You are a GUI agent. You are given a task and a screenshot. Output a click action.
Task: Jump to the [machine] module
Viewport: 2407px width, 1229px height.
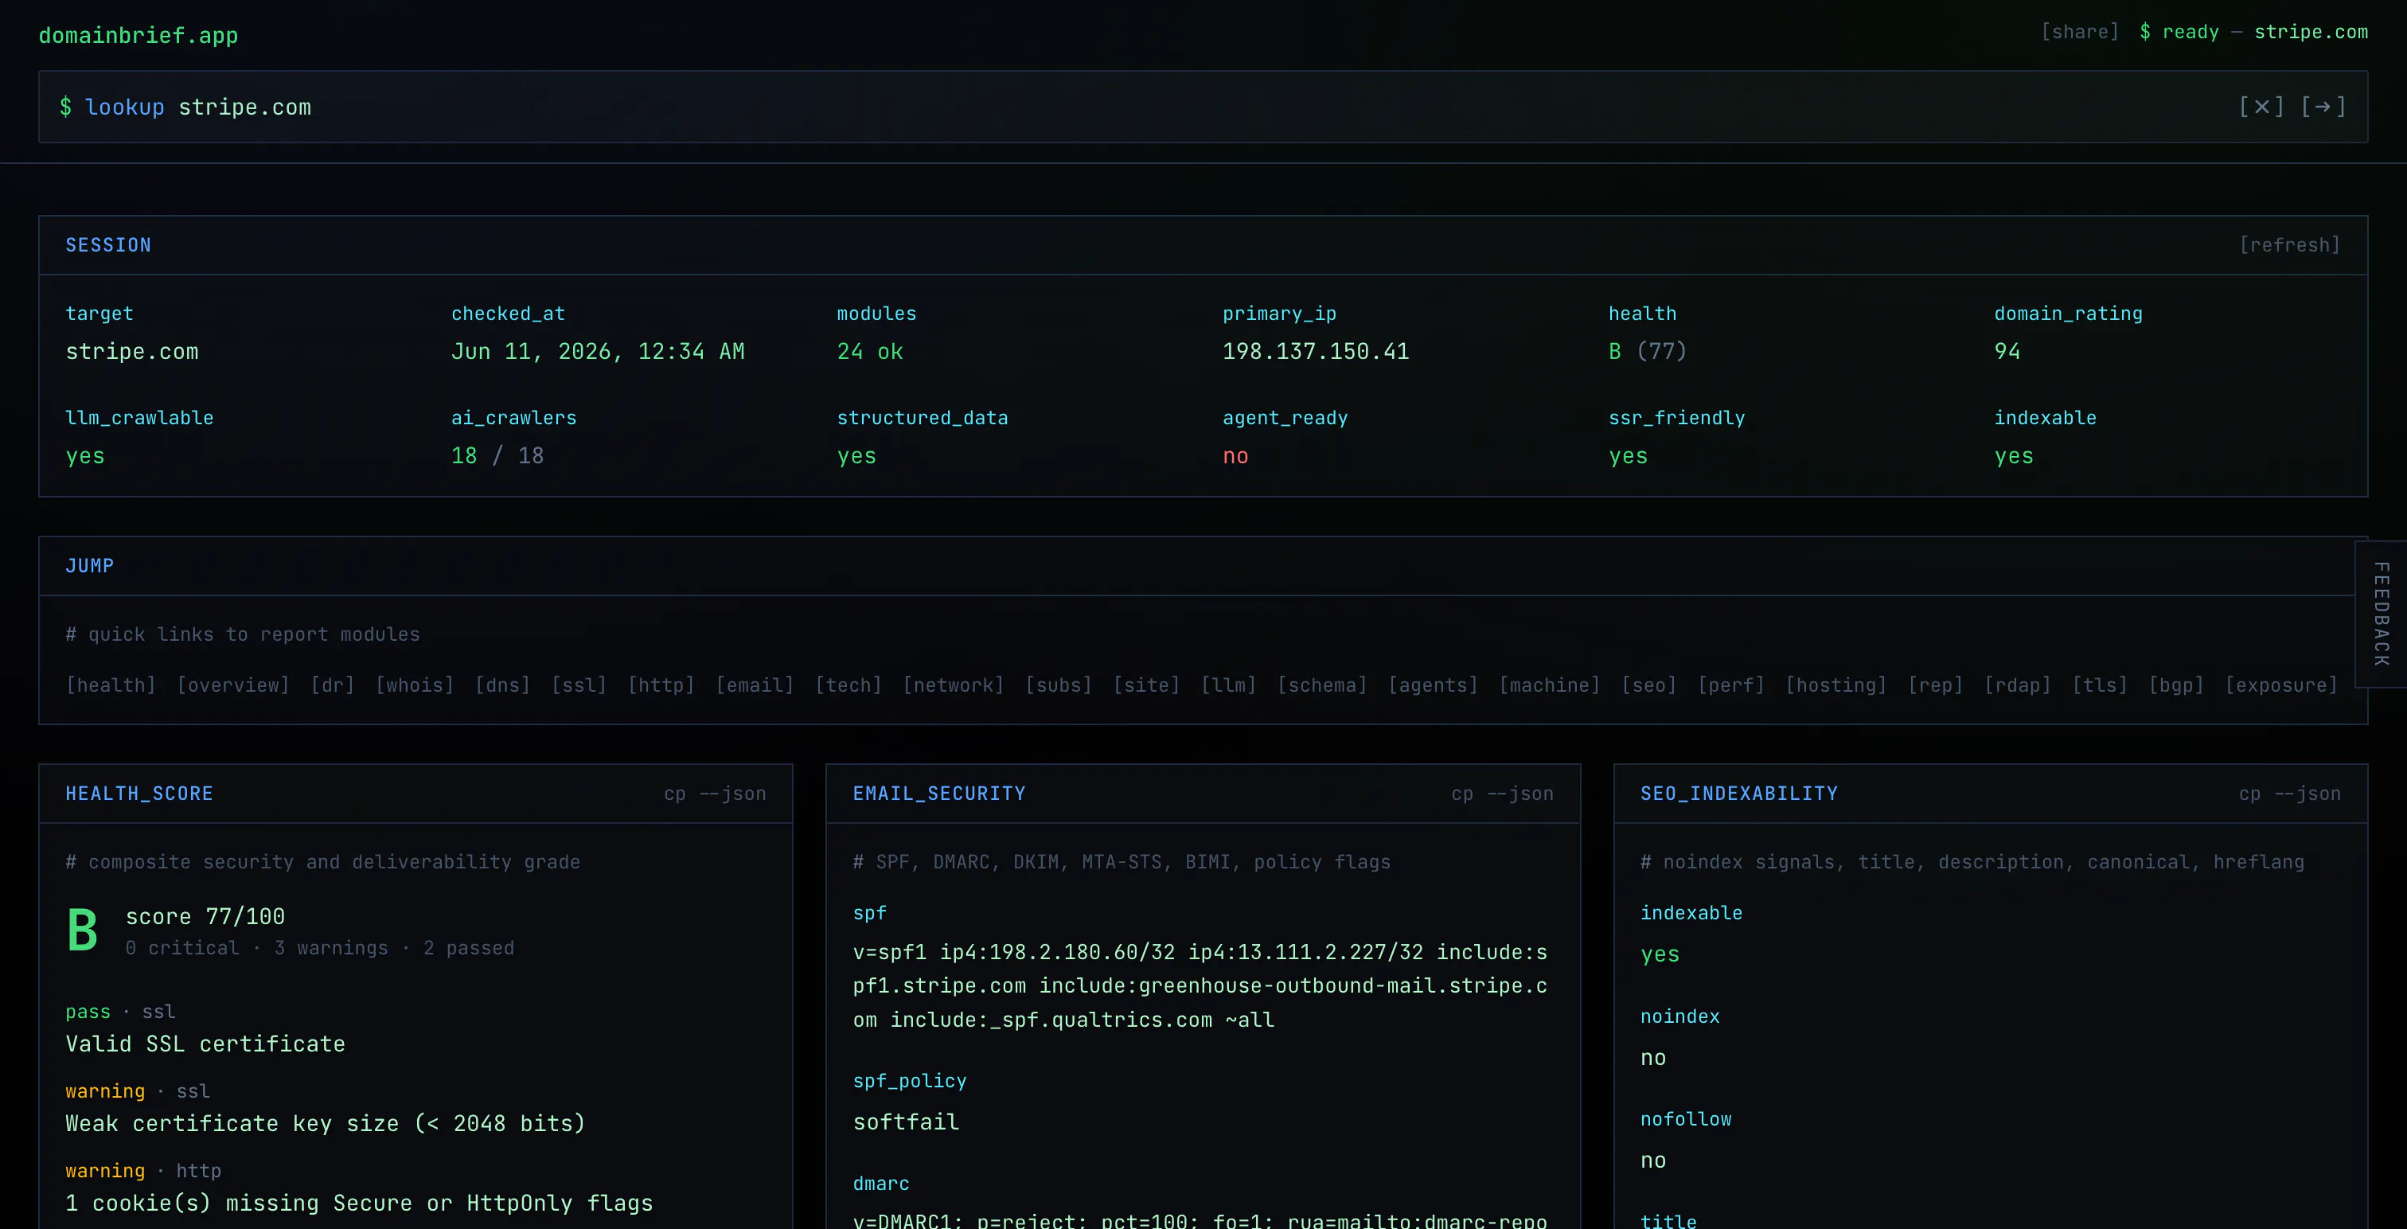pos(1551,685)
